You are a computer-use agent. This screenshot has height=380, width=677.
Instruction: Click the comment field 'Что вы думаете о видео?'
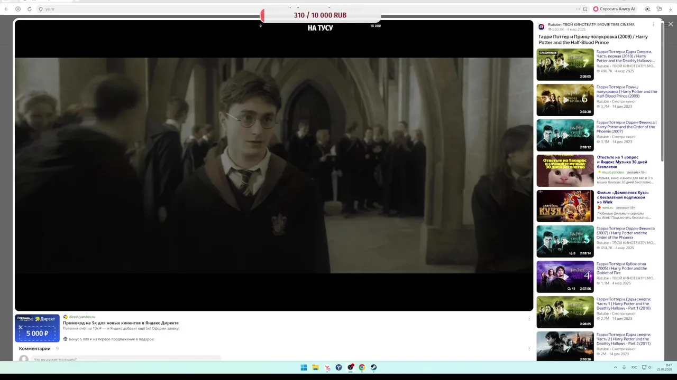pyautogui.click(x=126, y=359)
